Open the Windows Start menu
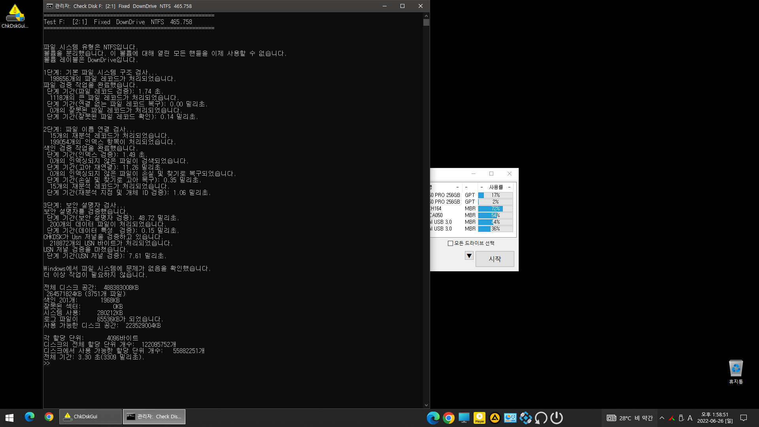The height and width of the screenshot is (427, 759). coord(9,418)
